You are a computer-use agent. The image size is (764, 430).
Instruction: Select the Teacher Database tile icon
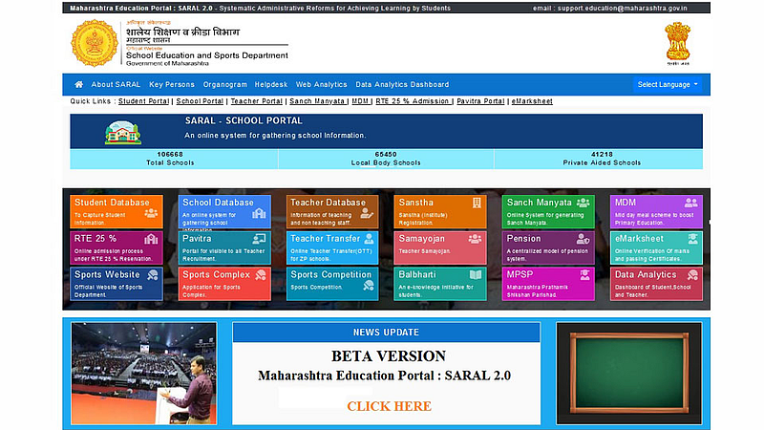(367, 213)
